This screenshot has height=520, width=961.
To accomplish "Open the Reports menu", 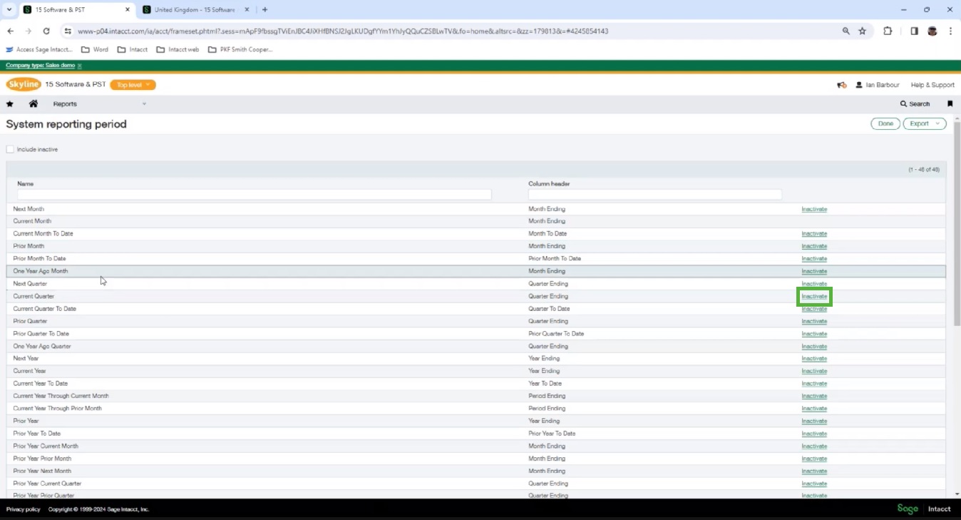I will click(x=65, y=103).
